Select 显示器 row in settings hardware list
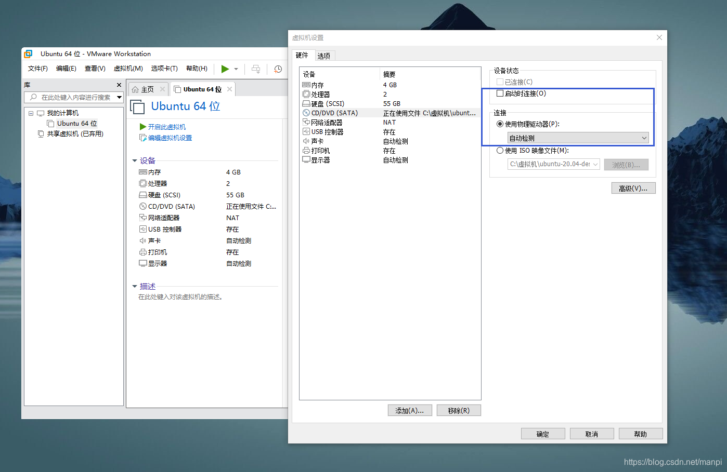Screen dimensions: 727x472 390,160
